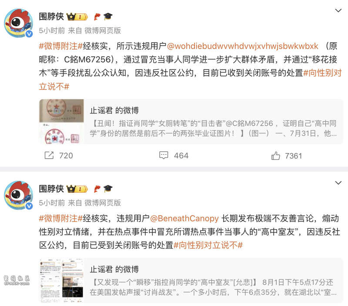Click 围脖侠 username on first post
Viewport: 348px width, 306px height.
pyautogui.click(x=51, y=17)
